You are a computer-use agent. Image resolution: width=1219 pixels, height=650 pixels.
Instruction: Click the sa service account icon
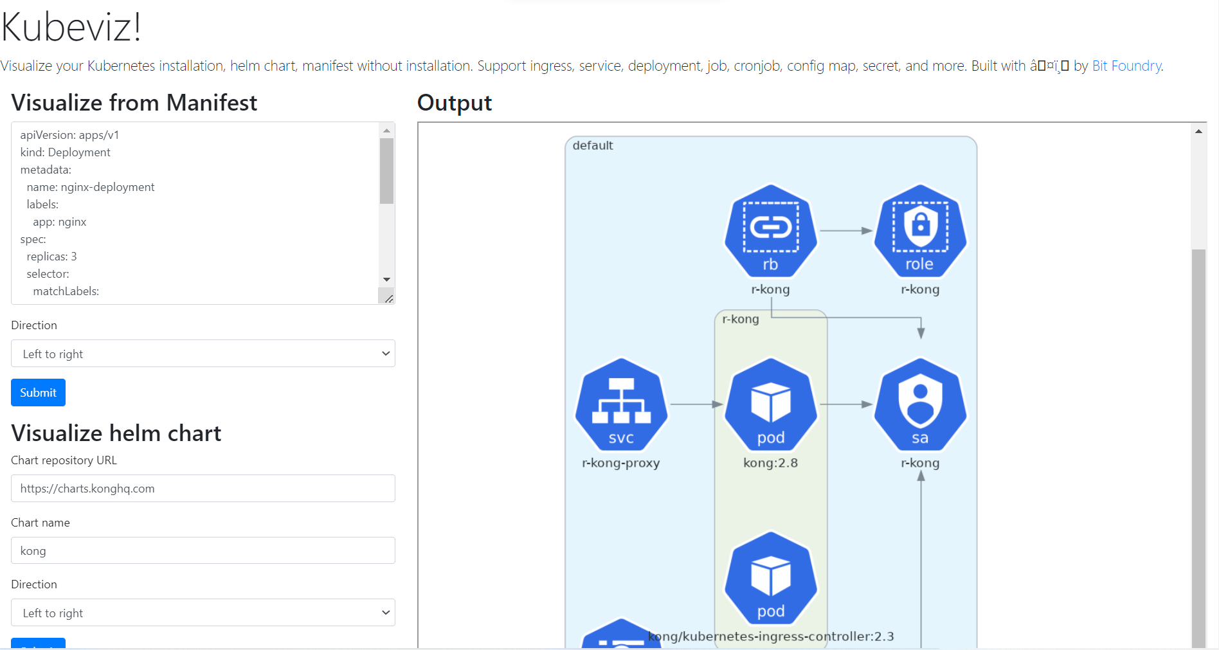point(920,405)
